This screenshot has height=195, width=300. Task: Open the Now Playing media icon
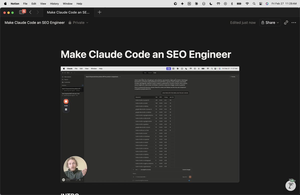tap(225, 4)
